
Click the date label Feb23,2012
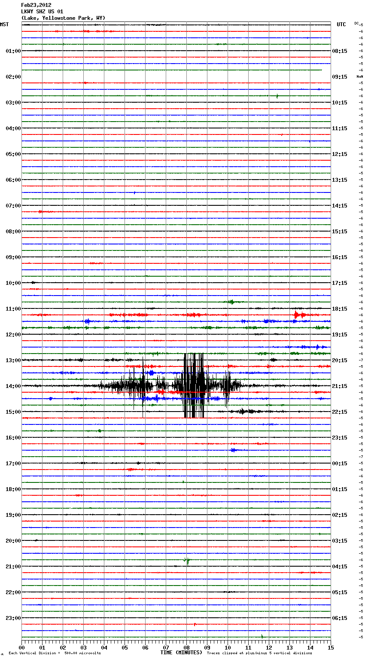[x=36, y=5]
